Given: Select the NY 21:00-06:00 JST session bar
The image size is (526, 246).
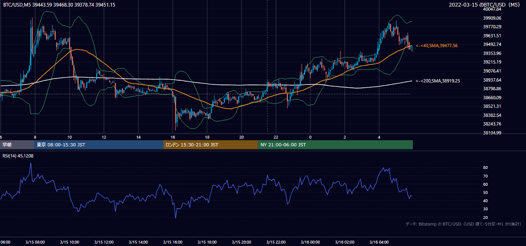Looking at the screenshot, I should tap(335, 145).
